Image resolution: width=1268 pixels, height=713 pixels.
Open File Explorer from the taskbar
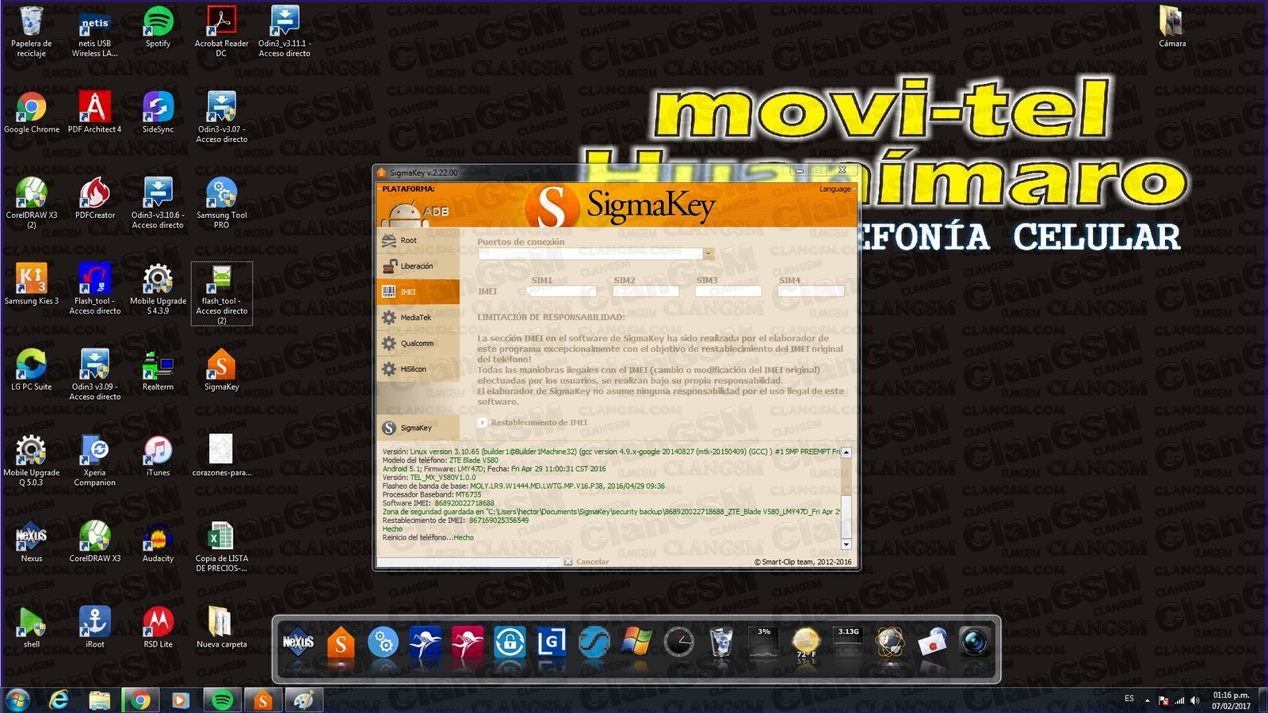[x=99, y=700]
